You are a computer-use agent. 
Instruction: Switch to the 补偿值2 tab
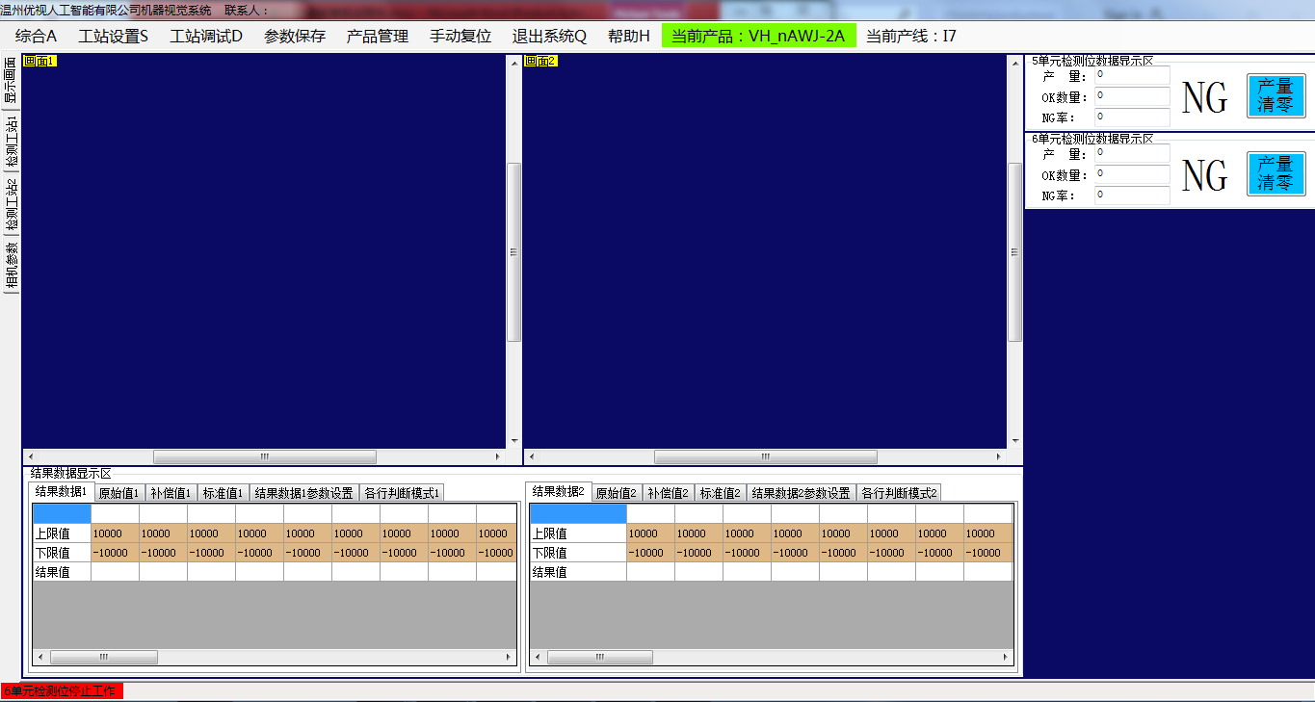point(668,493)
